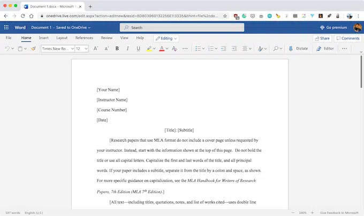364x216 pixels.
Task: Click the Undo icon
Action: [7, 49]
